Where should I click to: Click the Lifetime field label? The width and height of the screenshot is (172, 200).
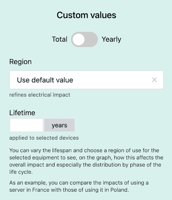pos(22,113)
